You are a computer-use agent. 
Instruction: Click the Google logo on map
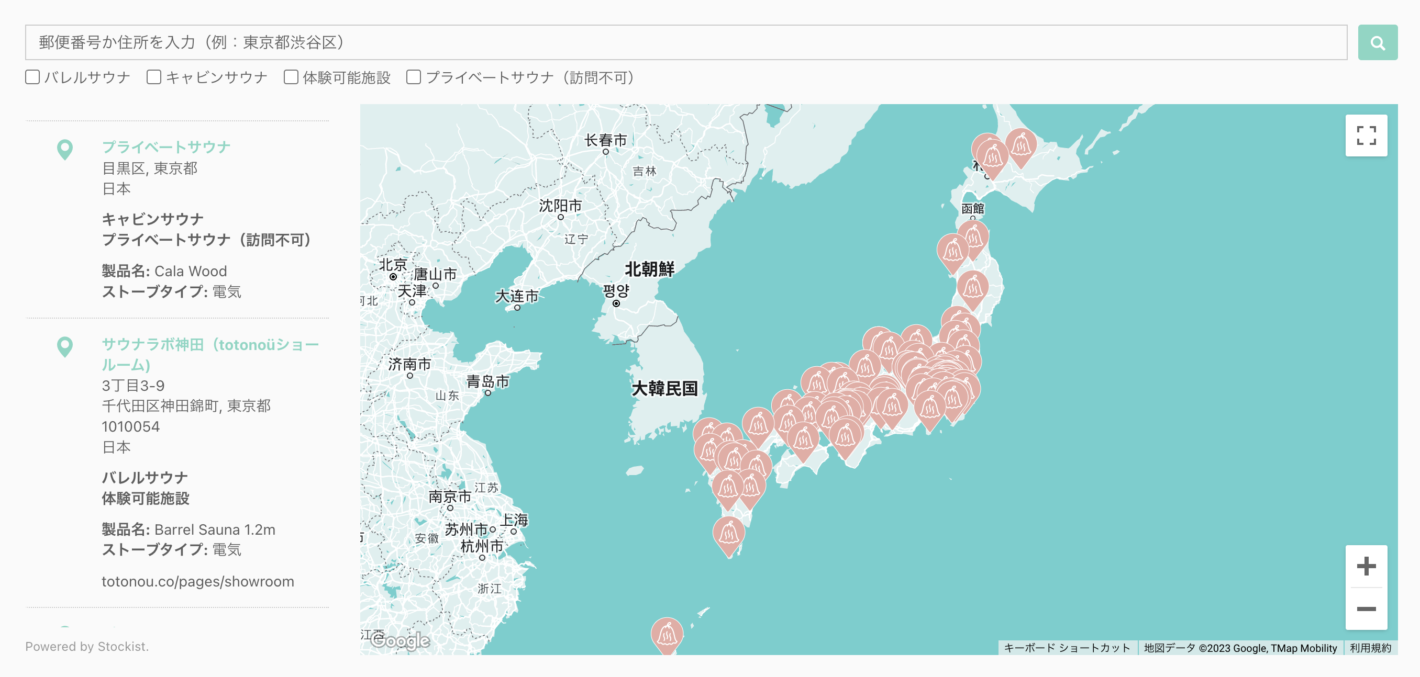[400, 640]
